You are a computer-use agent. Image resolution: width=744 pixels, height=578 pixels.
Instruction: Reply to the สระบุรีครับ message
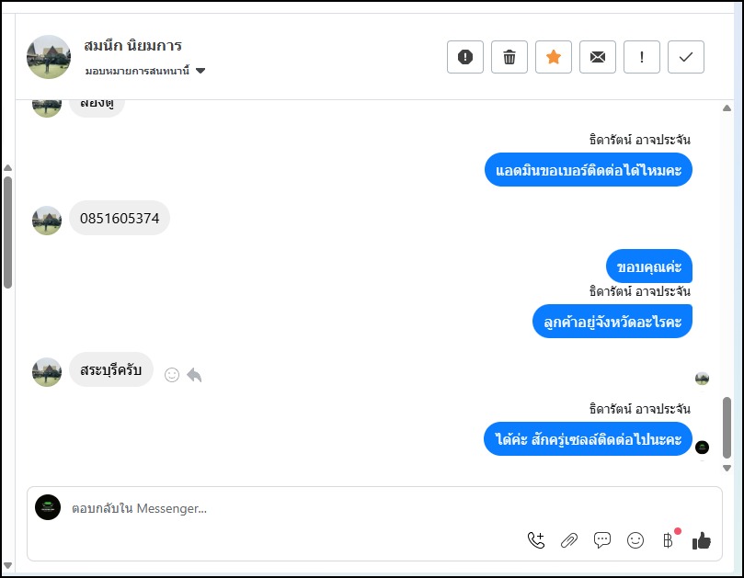[x=194, y=375]
